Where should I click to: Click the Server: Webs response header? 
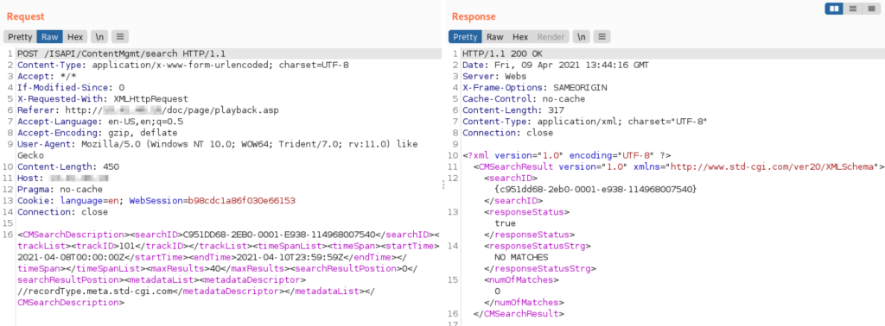click(x=493, y=77)
